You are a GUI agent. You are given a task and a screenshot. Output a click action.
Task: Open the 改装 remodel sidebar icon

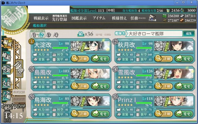tap(6, 69)
